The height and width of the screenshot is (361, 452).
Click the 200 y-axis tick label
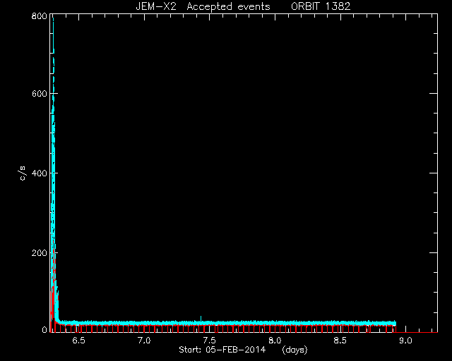click(40, 252)
